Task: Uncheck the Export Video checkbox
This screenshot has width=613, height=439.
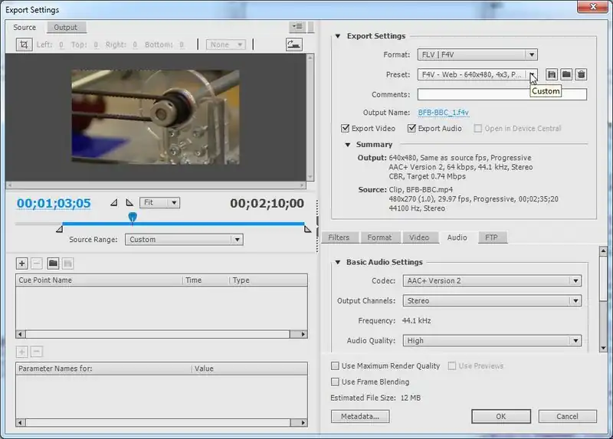Action: [345, 129]
